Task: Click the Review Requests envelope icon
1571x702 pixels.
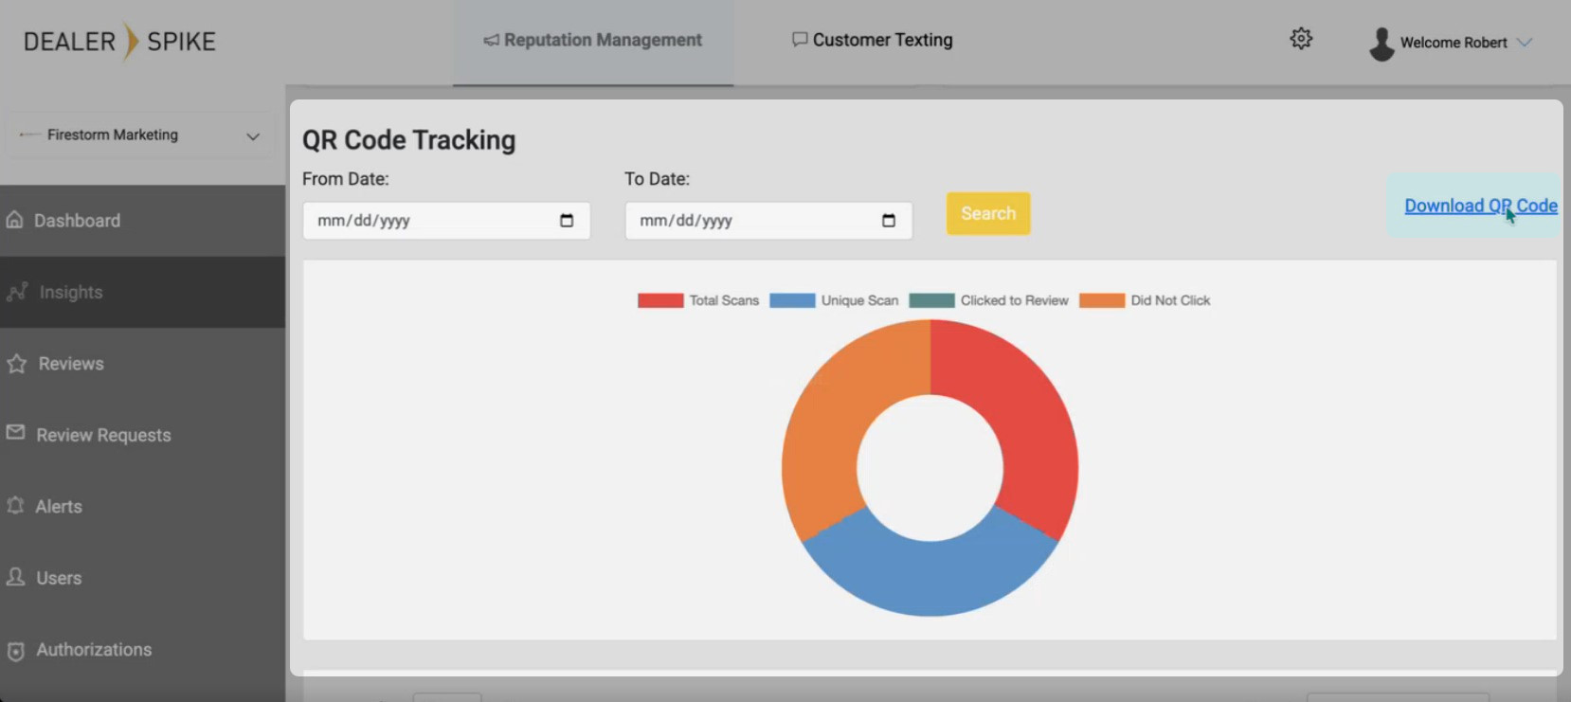Action: 15,433
